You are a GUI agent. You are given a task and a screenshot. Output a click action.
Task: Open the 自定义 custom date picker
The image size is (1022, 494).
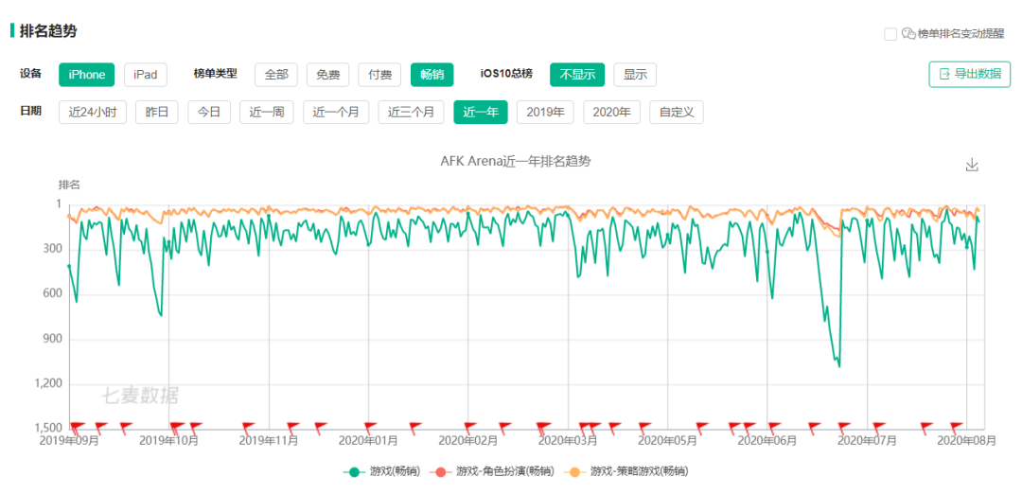coord(676,112)
